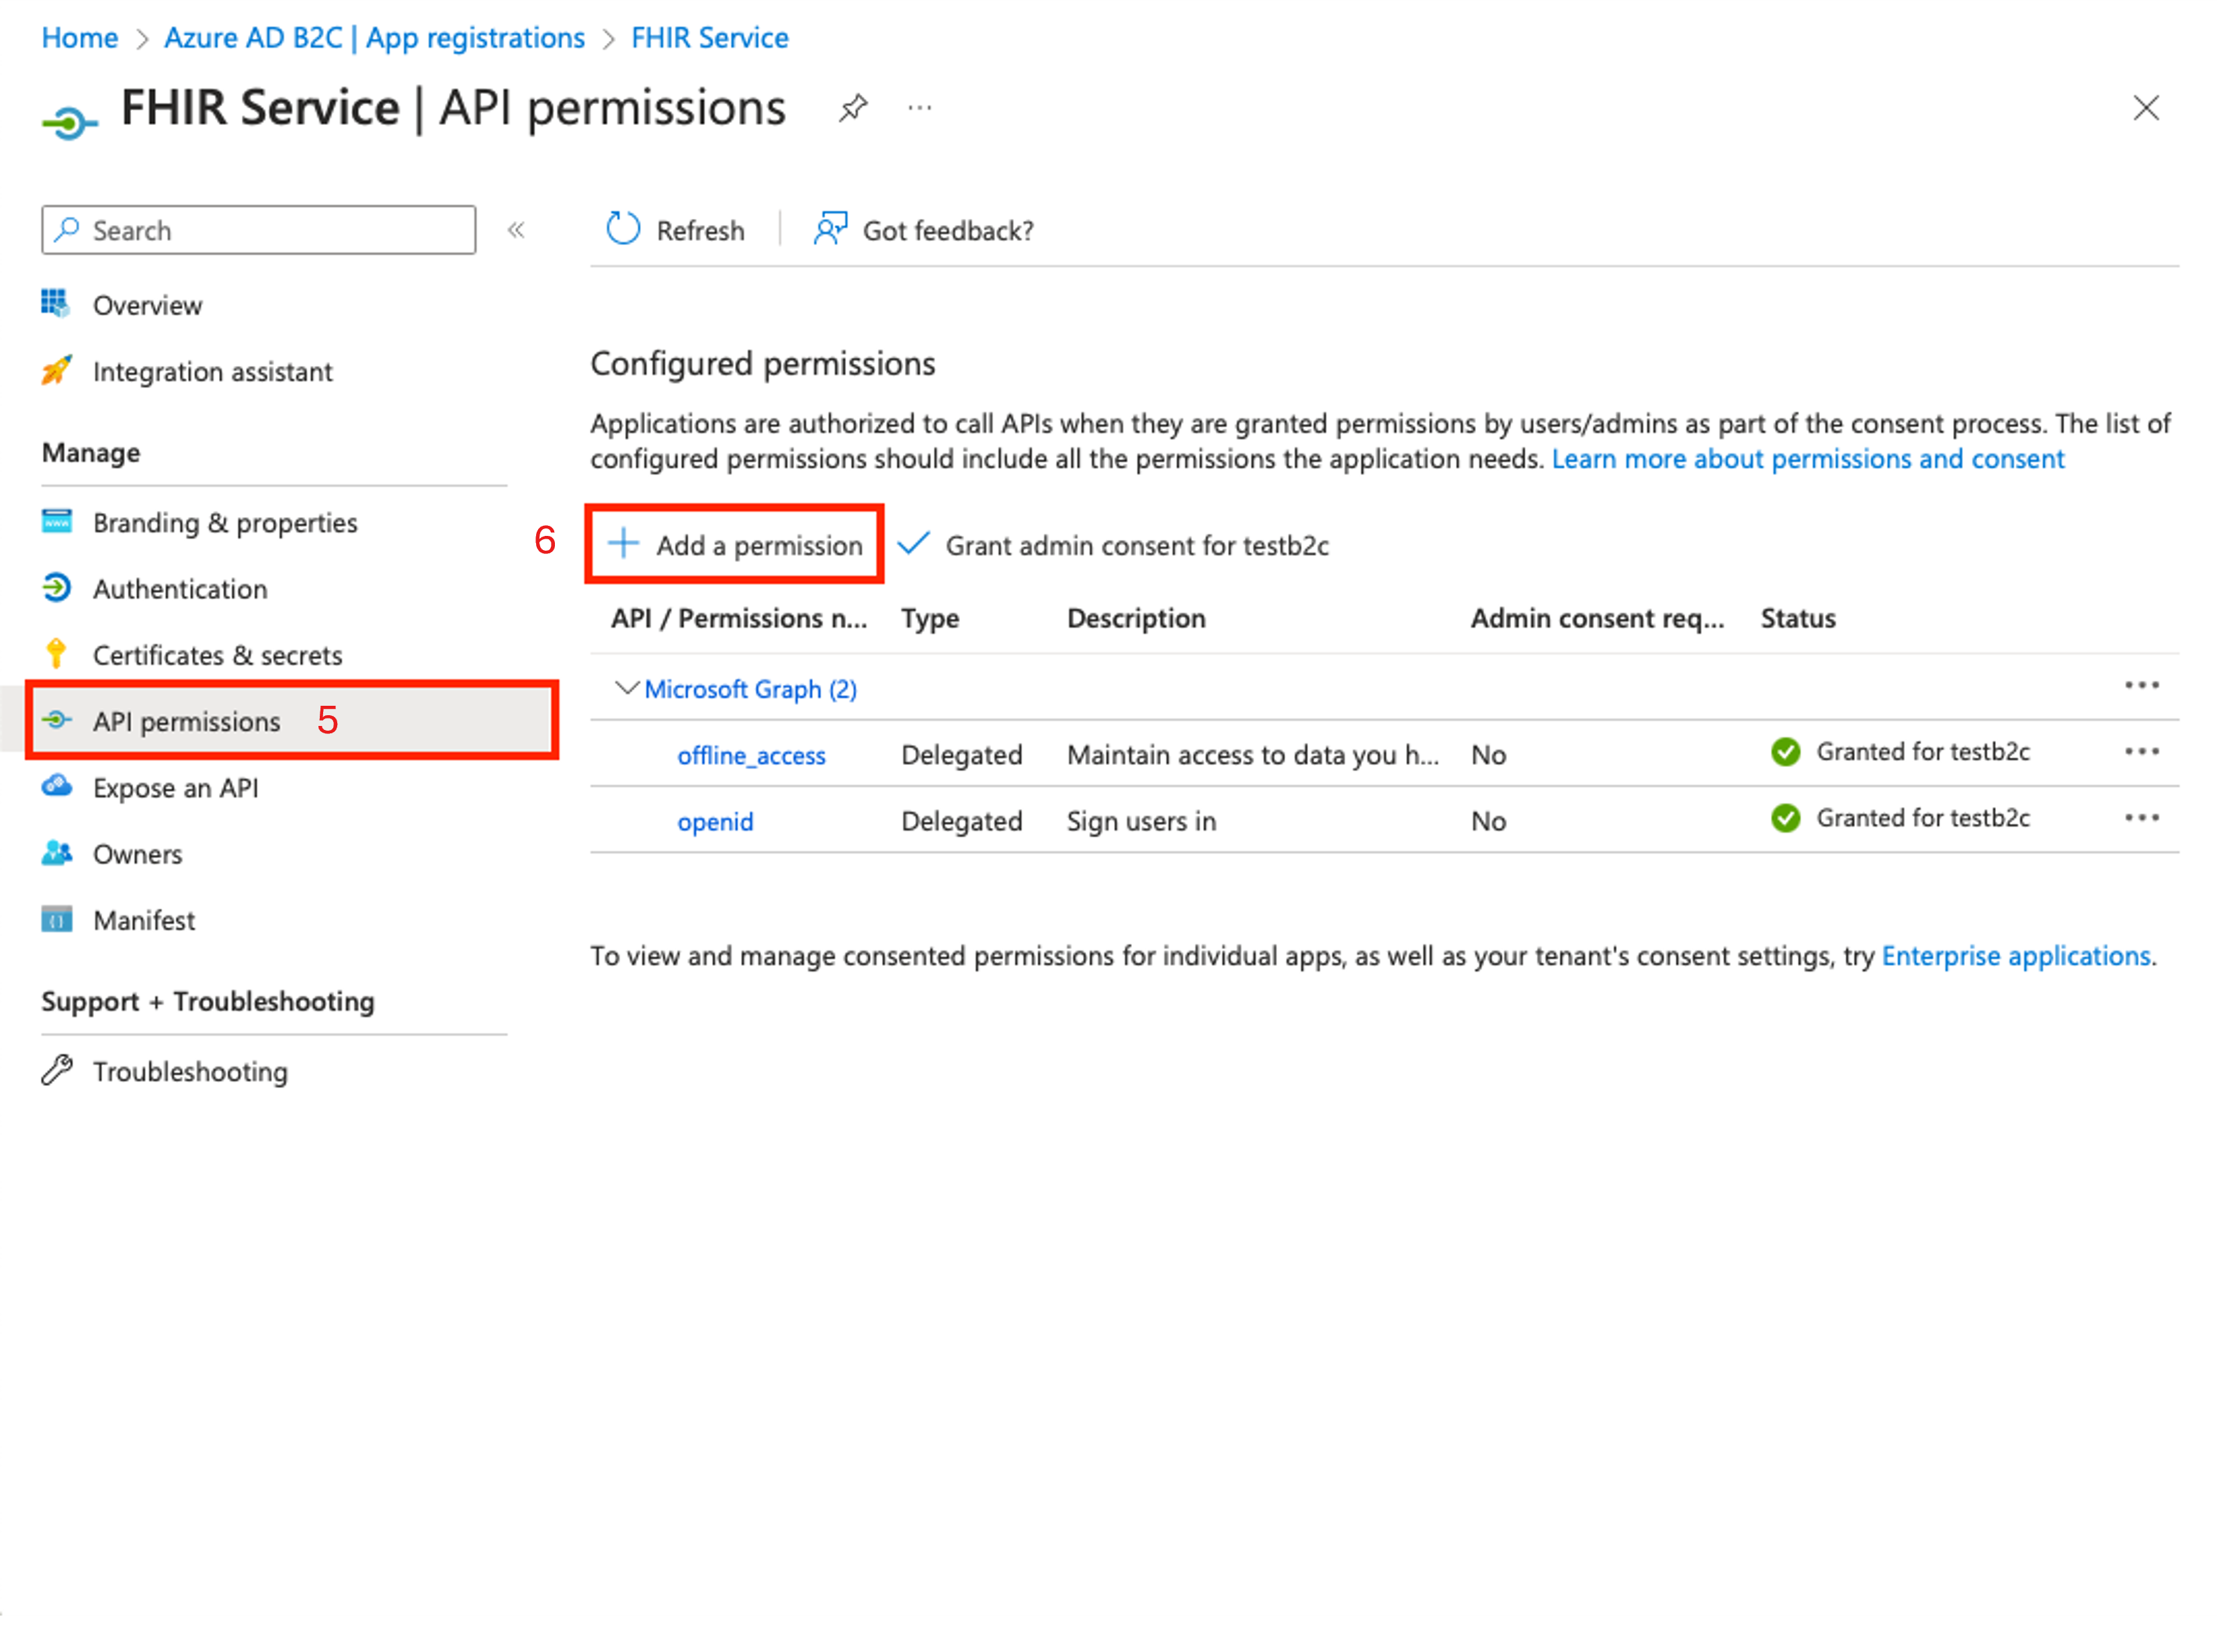Go to Certificates & secrets
Image resolution: width=2217 pixels, height=1652 pixels.
click(217, 655)
